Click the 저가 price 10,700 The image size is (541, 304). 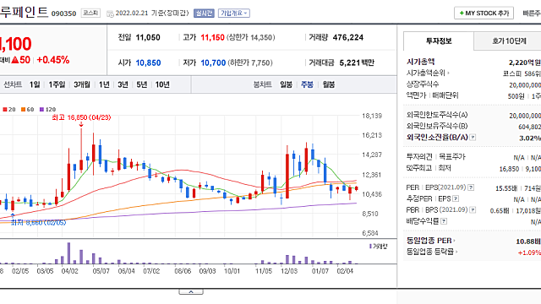pyautogui.click(x=213, y=62)
